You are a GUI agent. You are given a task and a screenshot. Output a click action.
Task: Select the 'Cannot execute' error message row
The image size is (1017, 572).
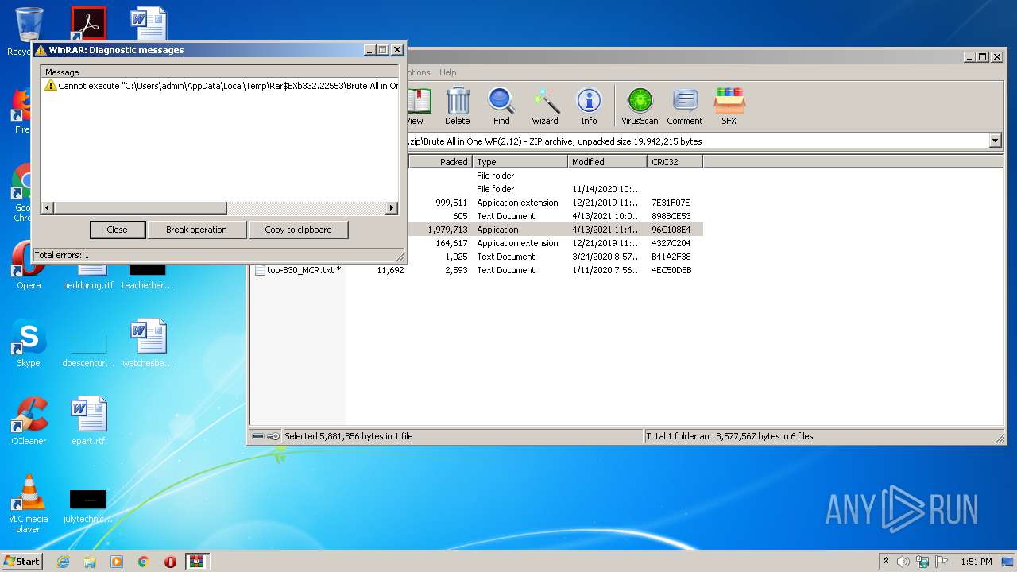[222, 85]
